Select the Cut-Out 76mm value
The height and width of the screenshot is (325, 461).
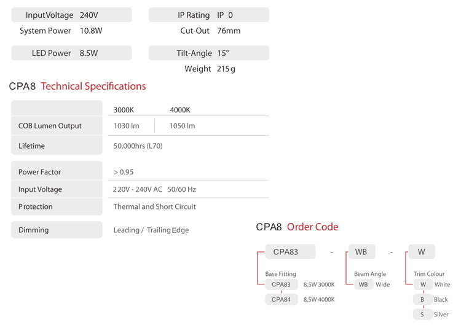[x=228, y=31]
